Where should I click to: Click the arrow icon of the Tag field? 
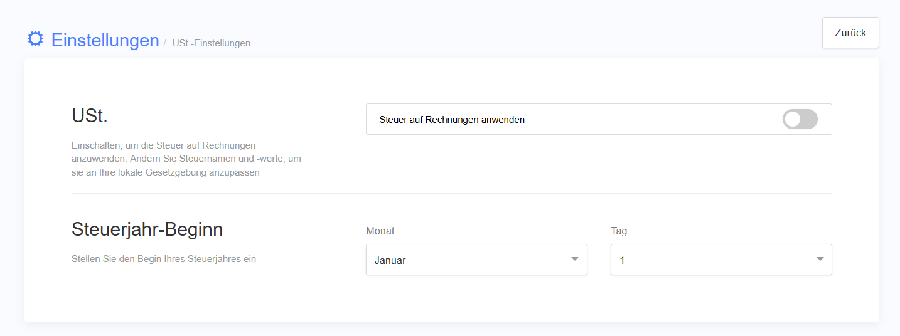(x=820, y=260)
